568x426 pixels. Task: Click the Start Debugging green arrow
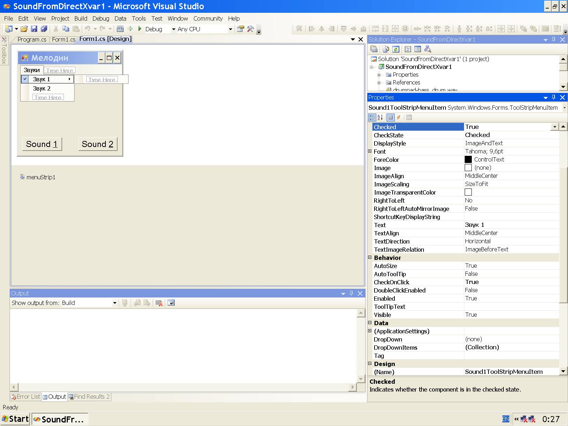[140, 29]
